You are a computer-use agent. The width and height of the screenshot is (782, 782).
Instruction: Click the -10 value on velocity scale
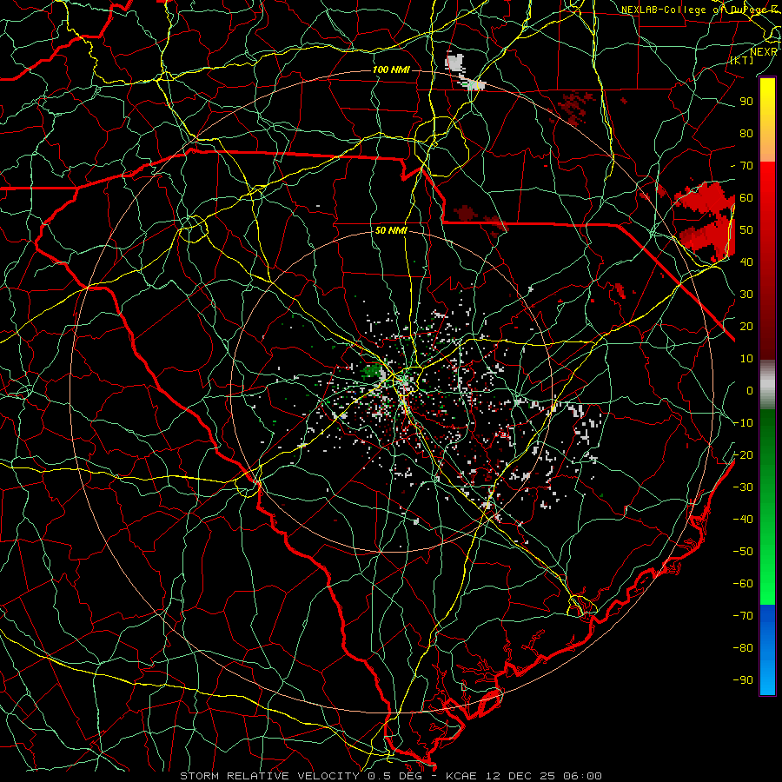(x=743, y=423)
